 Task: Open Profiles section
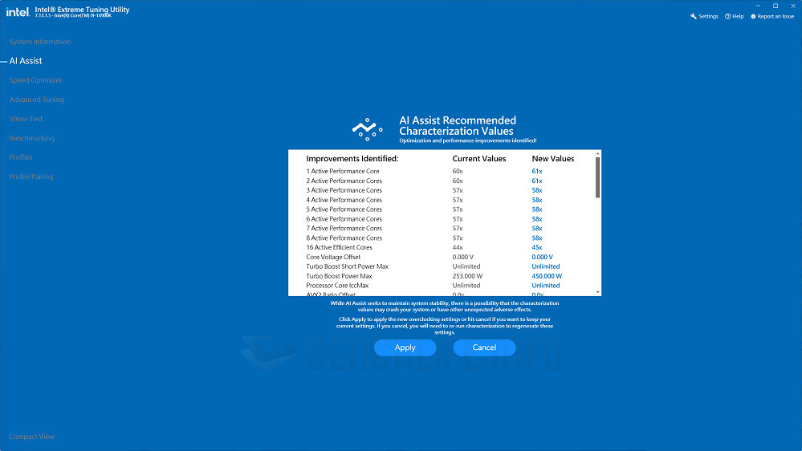click(x=20, y=157)
